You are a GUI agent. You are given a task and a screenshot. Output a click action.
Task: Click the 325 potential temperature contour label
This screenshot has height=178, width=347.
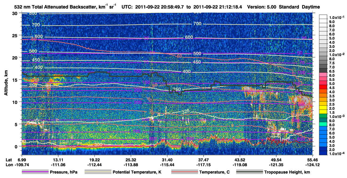pyautogui.click(x=186, y=111)
